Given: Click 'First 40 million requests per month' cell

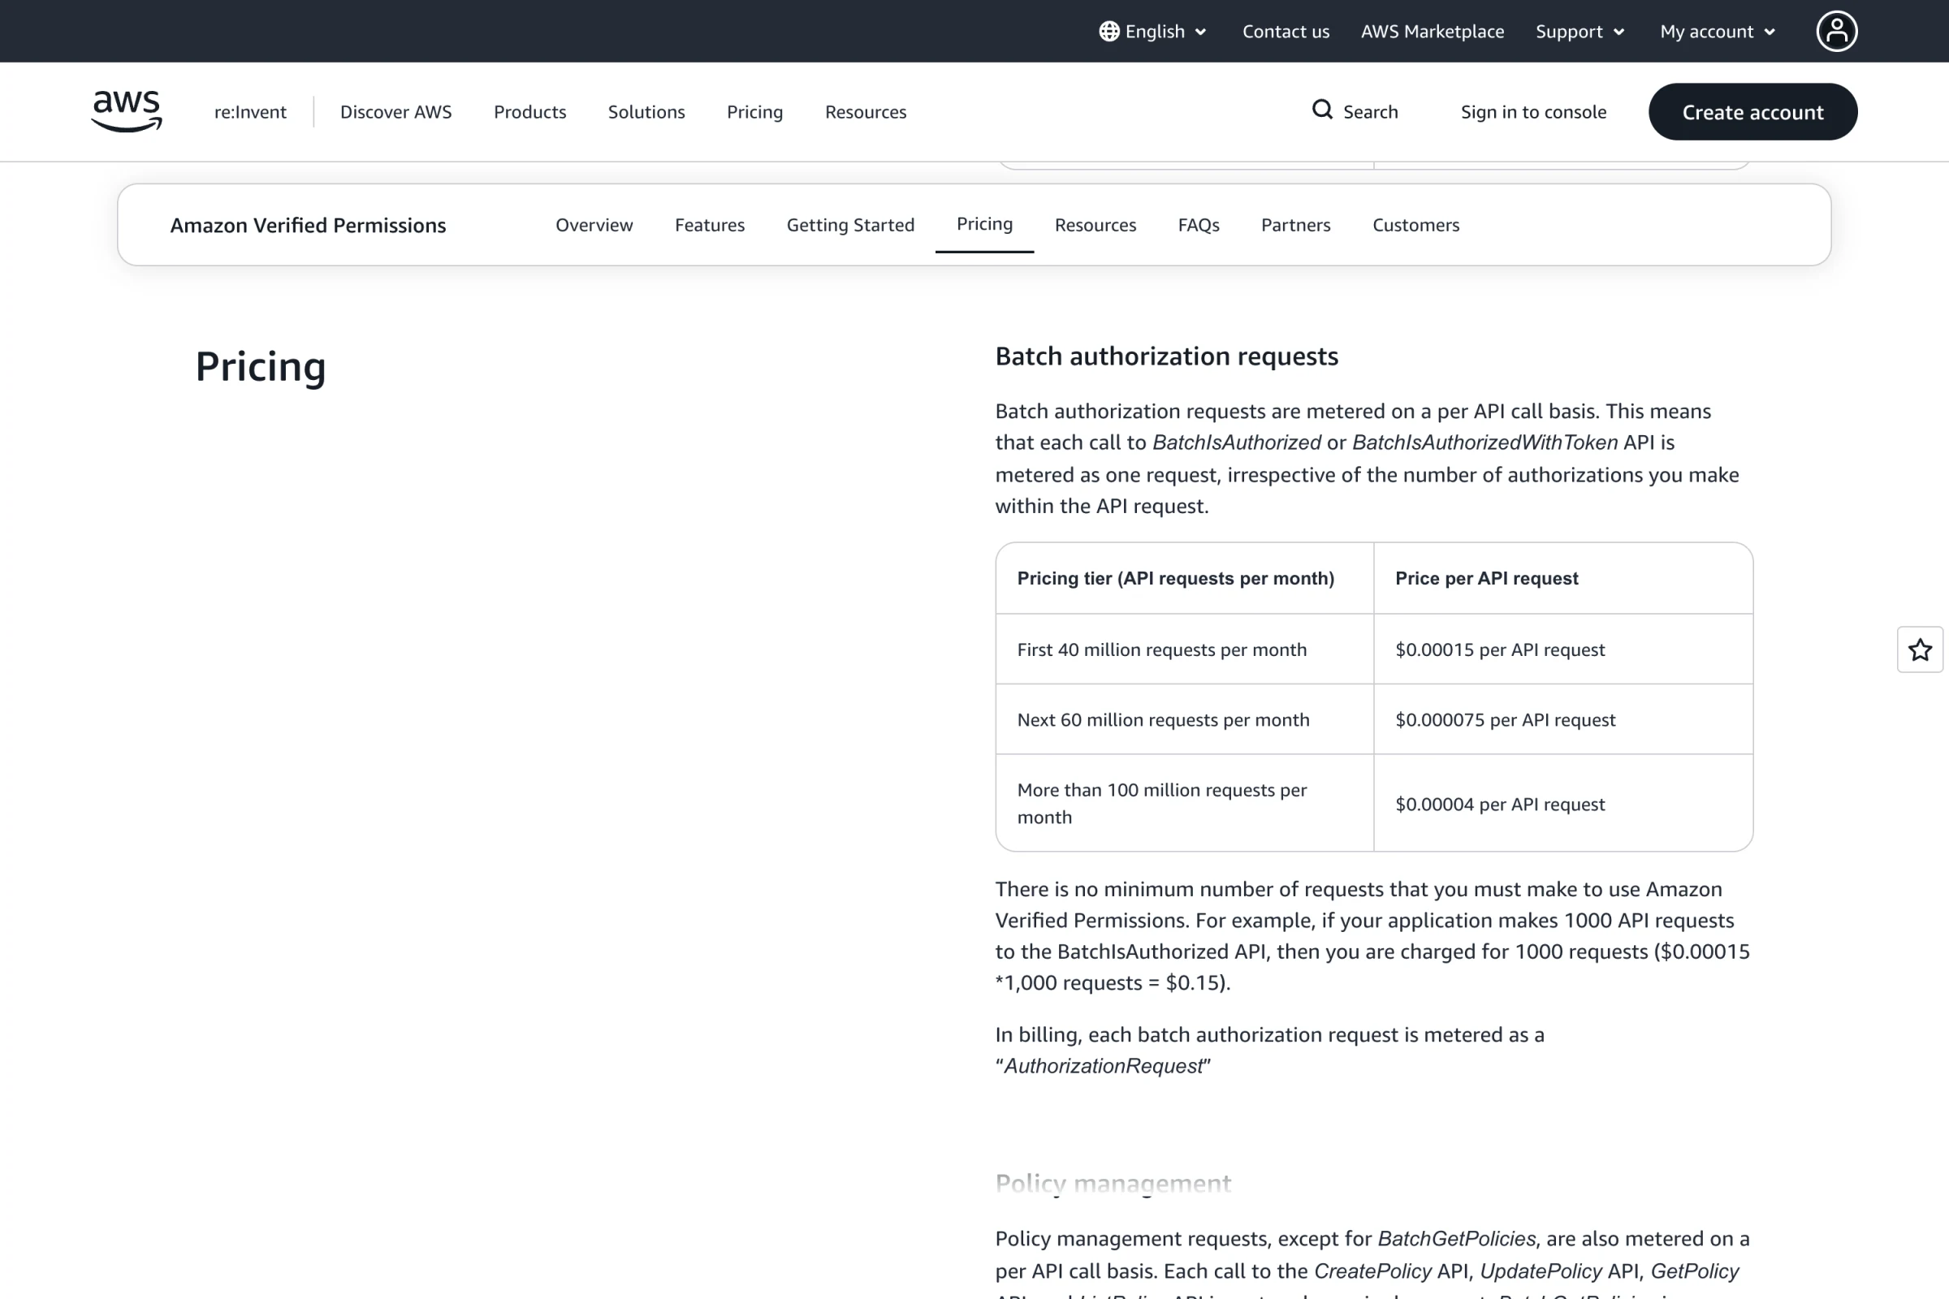Looking at the screenshot, I should (1184, 649).
